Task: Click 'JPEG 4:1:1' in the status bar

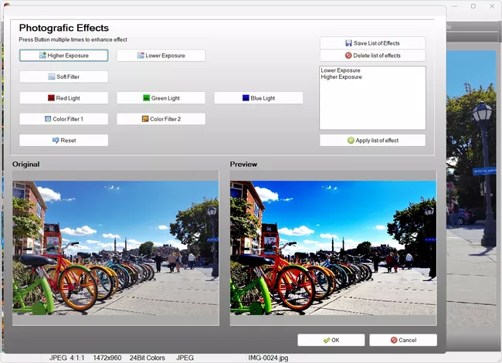Action: click(67, 358)
